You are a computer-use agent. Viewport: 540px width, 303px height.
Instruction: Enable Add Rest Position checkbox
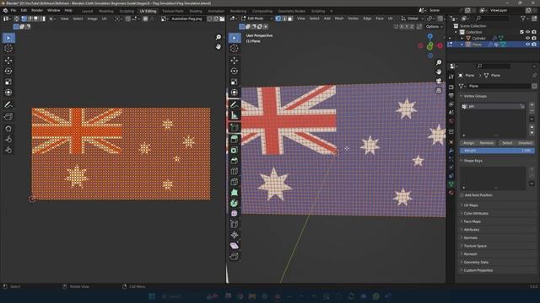462,195
